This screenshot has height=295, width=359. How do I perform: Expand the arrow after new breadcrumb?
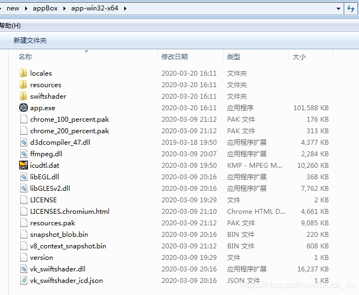[26, 8]
